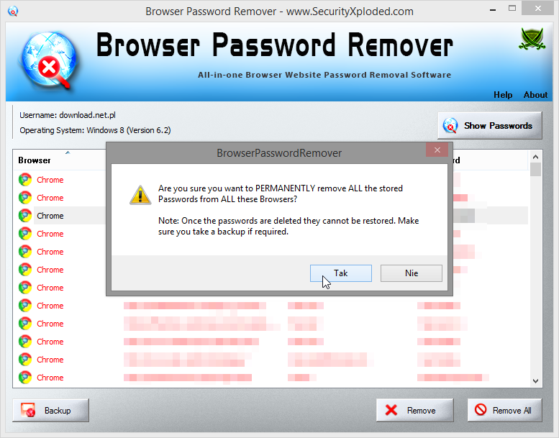Click the Chrome icon in last visible row
The height and width of the screenshot is (438, 559).
[x=25, y=378]
